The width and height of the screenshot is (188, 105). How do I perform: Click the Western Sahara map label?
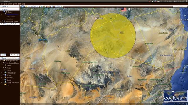[x=180, y=49]
